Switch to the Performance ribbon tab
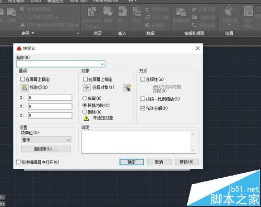 (x=105, y=1)
